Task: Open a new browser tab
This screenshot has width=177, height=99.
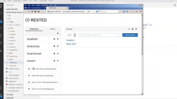Action: [x=70, y=8]
